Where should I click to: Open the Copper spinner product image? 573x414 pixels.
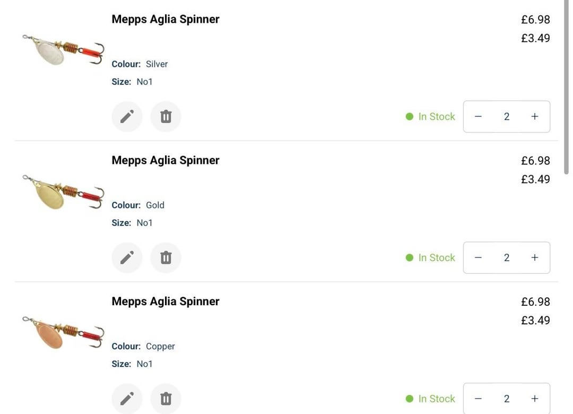pos(63,332)
